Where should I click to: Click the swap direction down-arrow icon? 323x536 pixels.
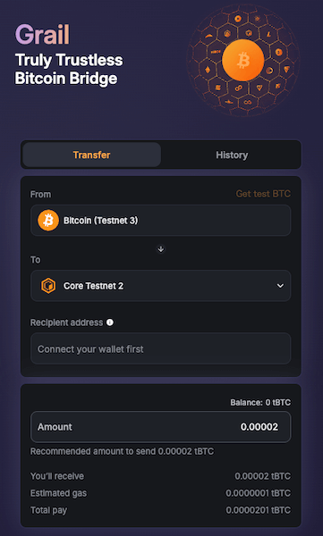[x=161, y=249]
